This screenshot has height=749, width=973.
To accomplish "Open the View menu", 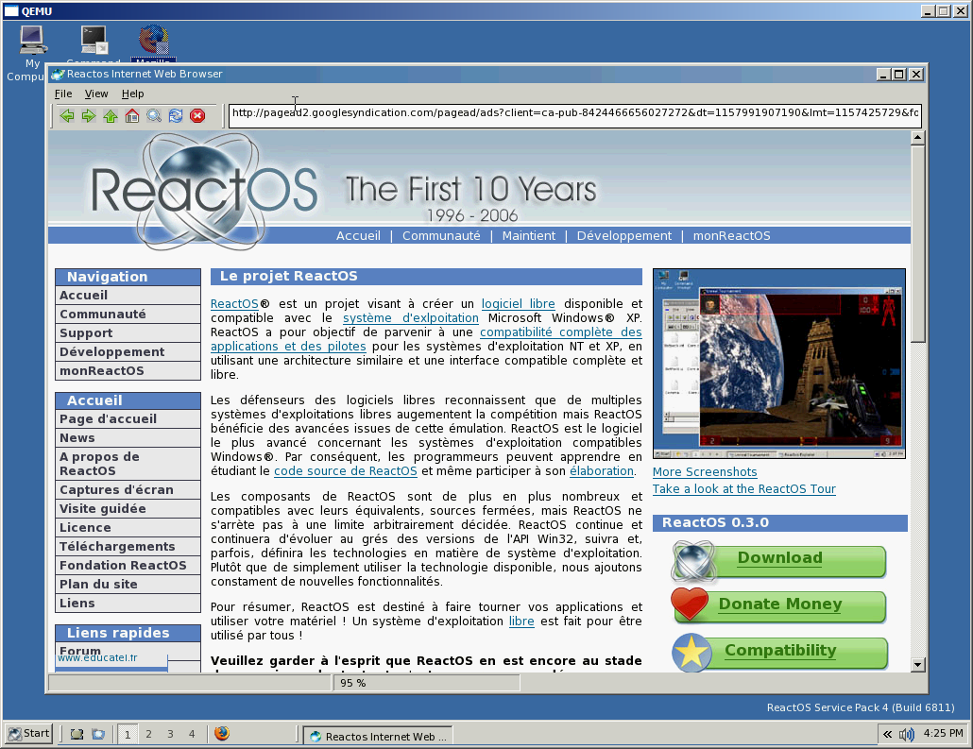I will pos(96,94).
